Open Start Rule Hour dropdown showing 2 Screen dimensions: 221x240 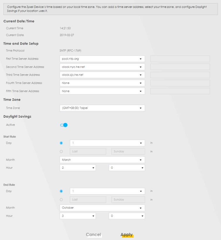click(78, 168)
